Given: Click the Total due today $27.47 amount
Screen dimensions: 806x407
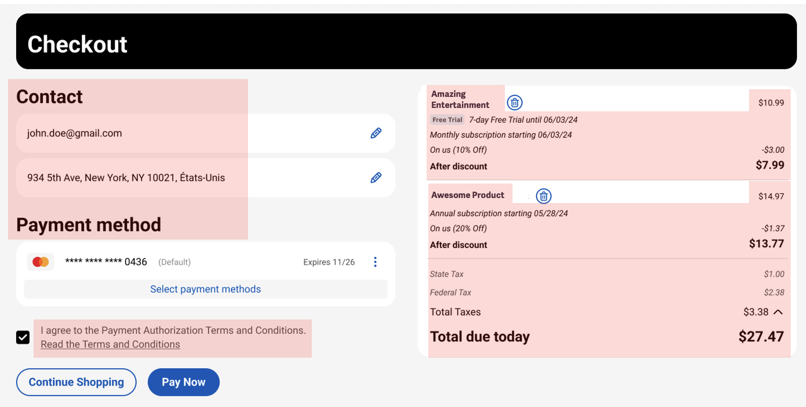Looking at the screenshot, I should pyautogui.click(x=761, y=336).
